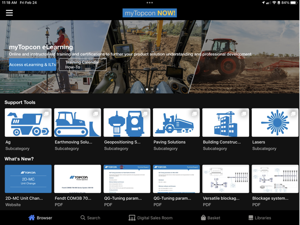Go to third carousel page dot

click(152, 89)
